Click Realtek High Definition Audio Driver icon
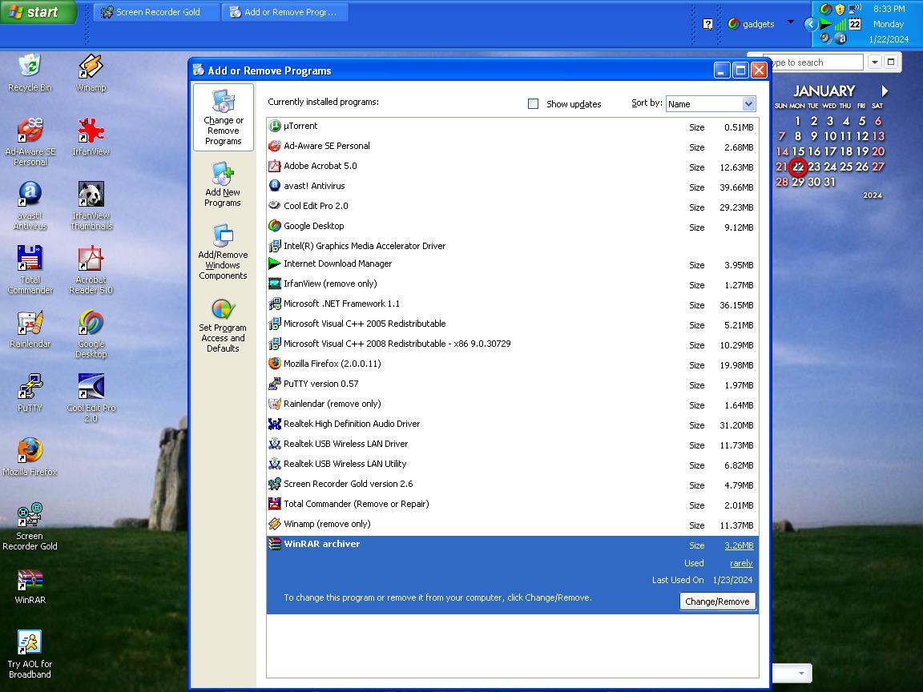The width and height of the screenshot is (923, 692). [x=274, y=424]
